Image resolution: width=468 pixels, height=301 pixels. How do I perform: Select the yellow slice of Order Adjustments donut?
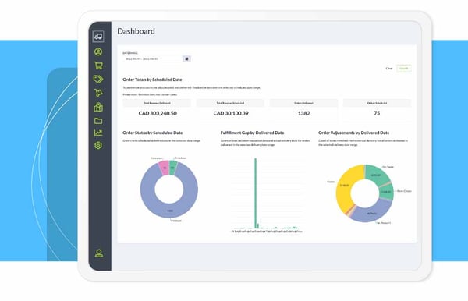[x=345, y=186]
